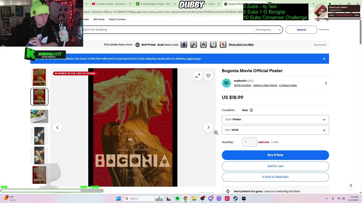Click the purple store item thumbnail
Screen dimensions: 362x203
184,45
